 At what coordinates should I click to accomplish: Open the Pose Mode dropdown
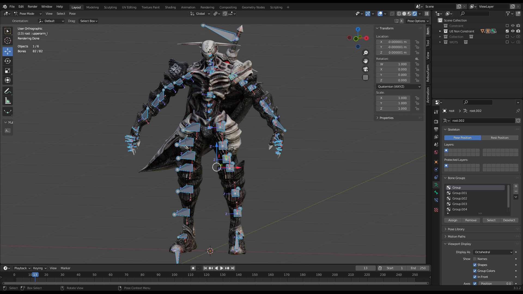tap(28, 14)
